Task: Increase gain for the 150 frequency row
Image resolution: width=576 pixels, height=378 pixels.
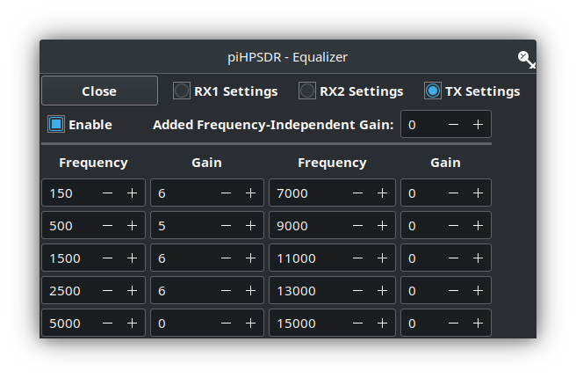Action: 250,193
